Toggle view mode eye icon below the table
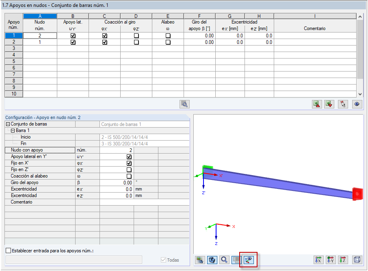Image resolution: width=368 pixels, height=271 pixels. click(357, 104)
